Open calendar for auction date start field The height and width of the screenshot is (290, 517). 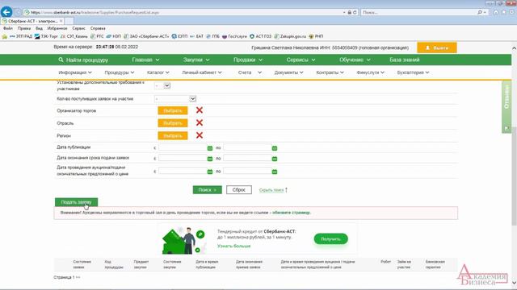pos(210,172)
